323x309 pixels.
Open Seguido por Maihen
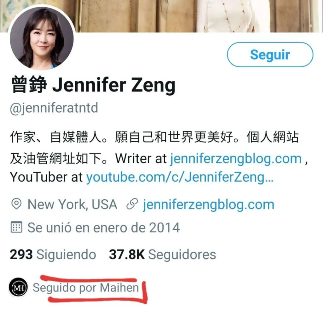coord(86,287)
